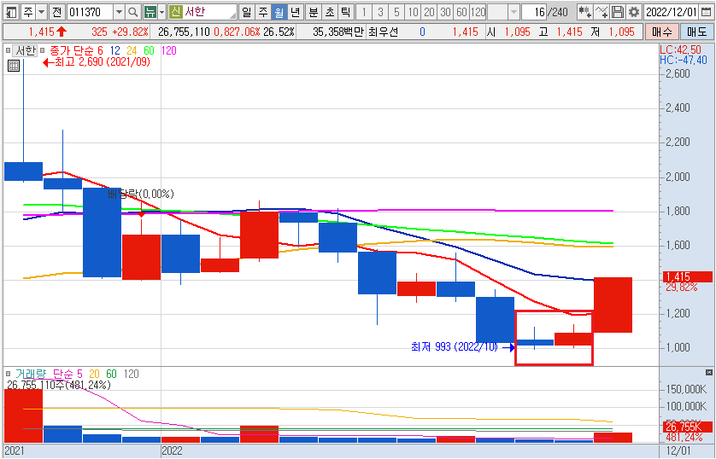Open stock search magnifier icon
716x459 pixels.
point(133,12)
